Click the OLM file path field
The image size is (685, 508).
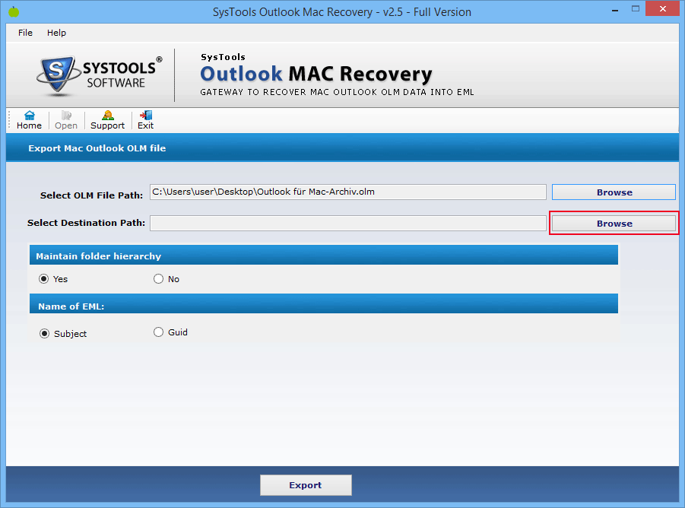347,192
